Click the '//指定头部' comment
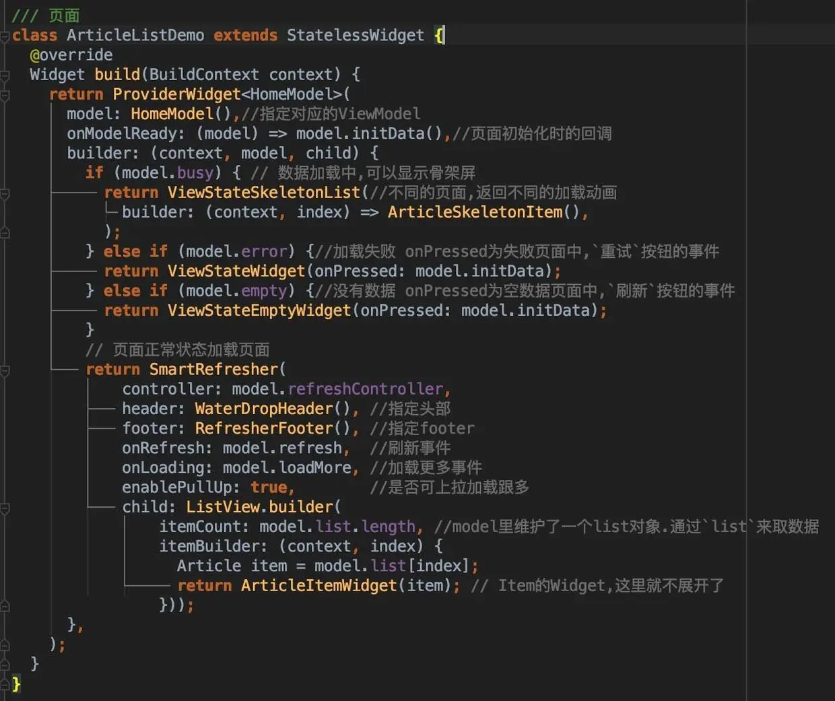Viewport: 835px width, 701px height. tap(410, 409)
